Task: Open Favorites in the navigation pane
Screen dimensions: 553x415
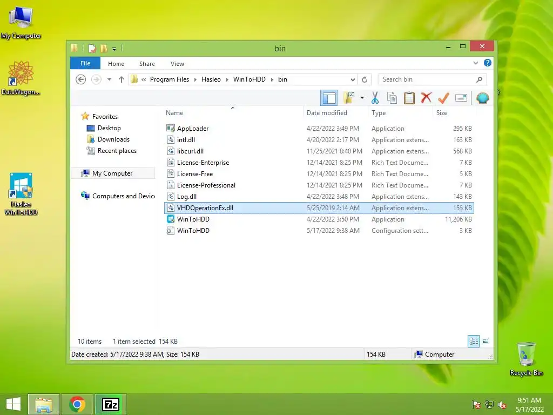Action: click(x=99, y=116)
